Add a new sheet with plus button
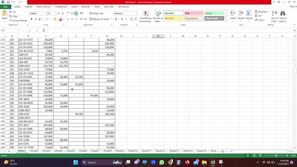Screen dimensions: 297x167 click(x=223, y=151)
